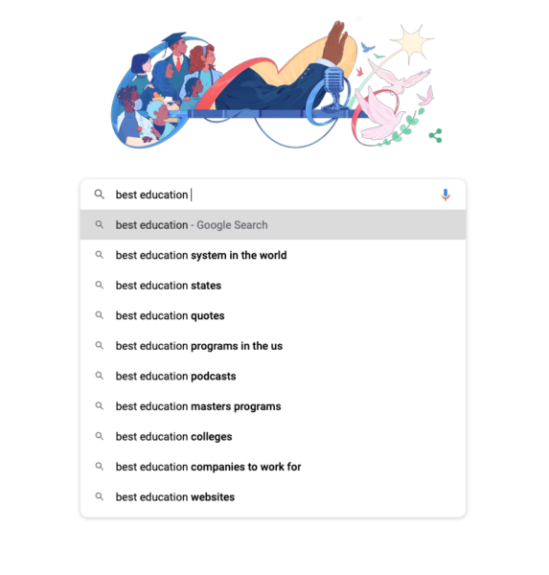This screenshot has width=549, height=575.
Task: Click the voice search microphone icon
Action: 446,195
